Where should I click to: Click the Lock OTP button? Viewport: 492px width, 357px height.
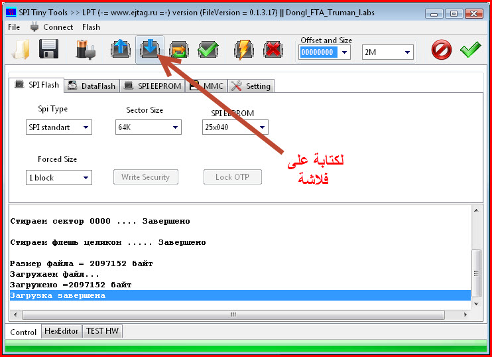(x=233, y=177)
